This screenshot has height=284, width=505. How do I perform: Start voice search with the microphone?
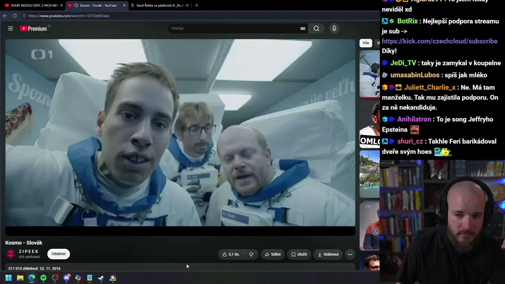pos(334,28)
